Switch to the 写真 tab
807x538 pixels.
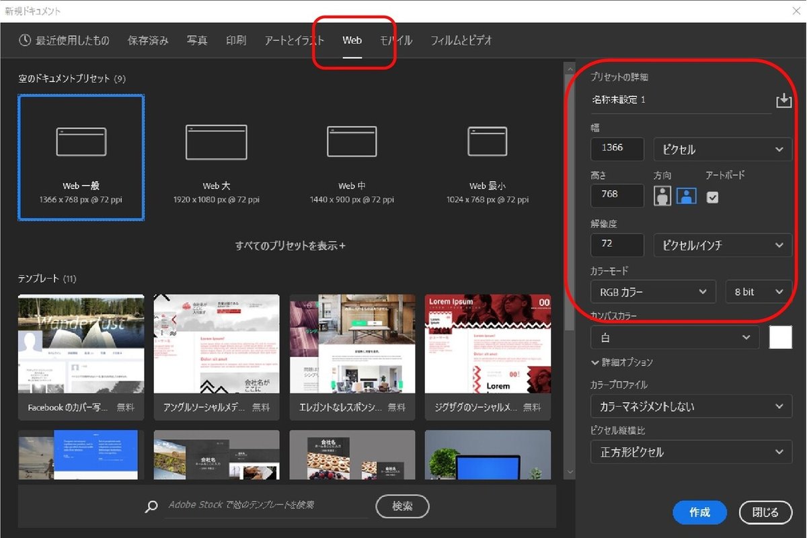click(x=197, y=40)
